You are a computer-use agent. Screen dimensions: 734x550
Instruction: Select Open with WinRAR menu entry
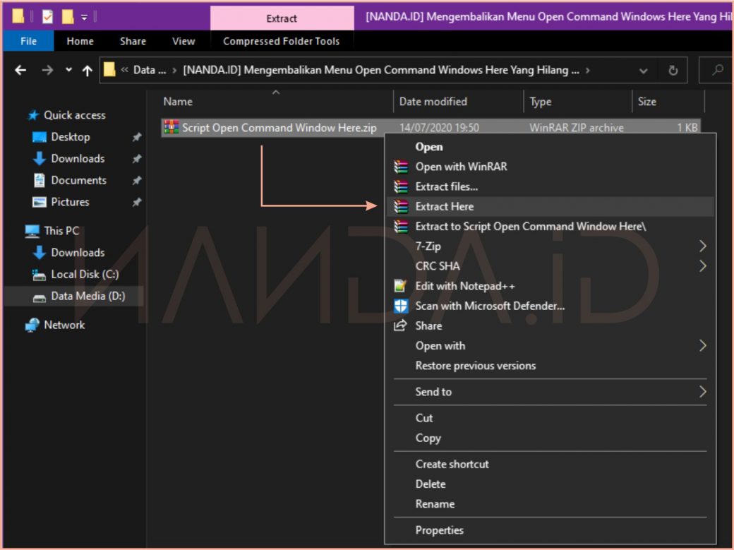461,167
